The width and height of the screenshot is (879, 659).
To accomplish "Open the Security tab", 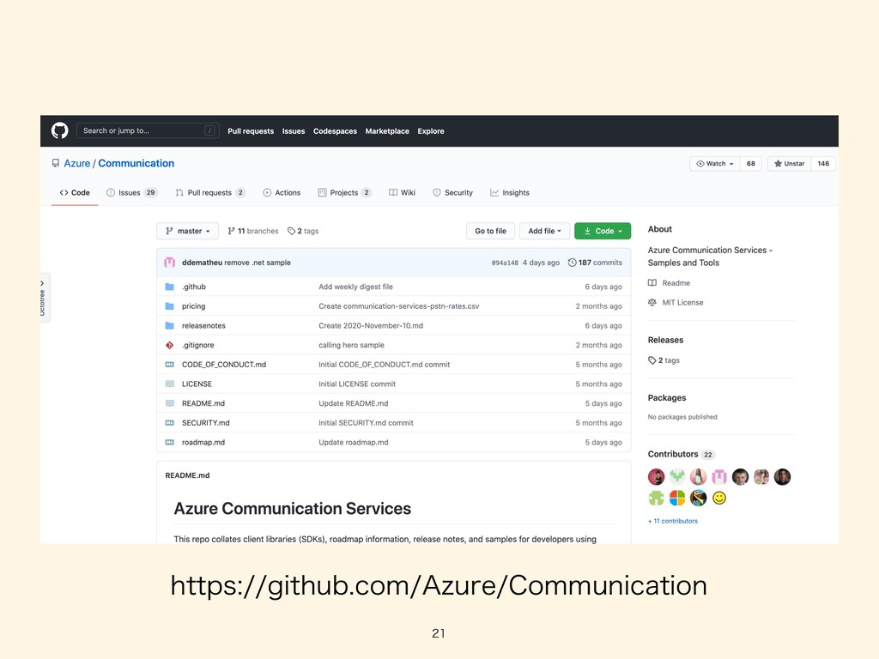I will tap(453, 193).
